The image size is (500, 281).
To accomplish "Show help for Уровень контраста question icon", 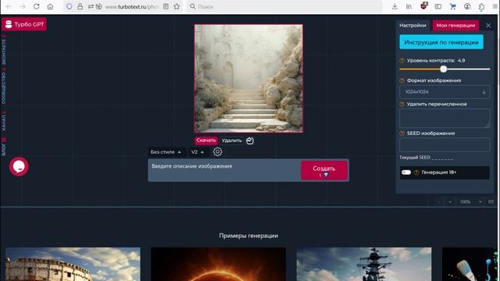I will [402, 61].
